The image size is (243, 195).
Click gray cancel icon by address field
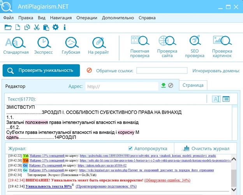(171, 85)
